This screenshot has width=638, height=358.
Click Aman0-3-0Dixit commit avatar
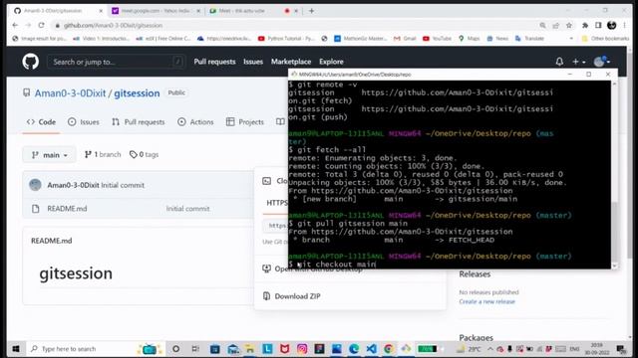(x=36, y=185)
